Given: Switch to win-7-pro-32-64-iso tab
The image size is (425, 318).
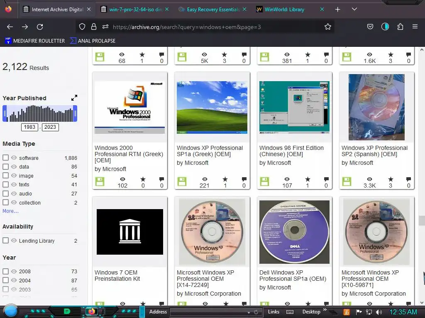Looking at the screenshot, I should pyautogui.click(x=134, y=10).
